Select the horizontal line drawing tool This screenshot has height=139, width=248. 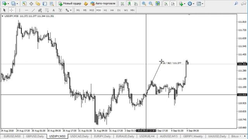pos(26,10)
